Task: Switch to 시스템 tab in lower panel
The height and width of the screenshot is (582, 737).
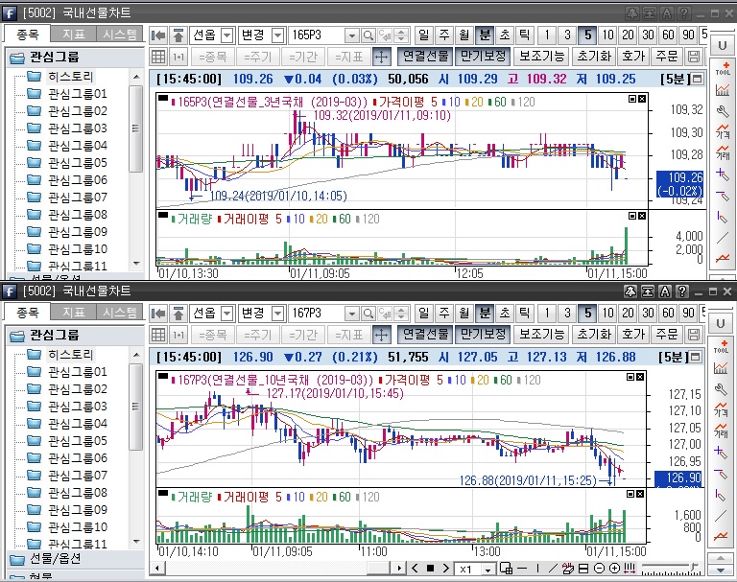Action: 120,313
